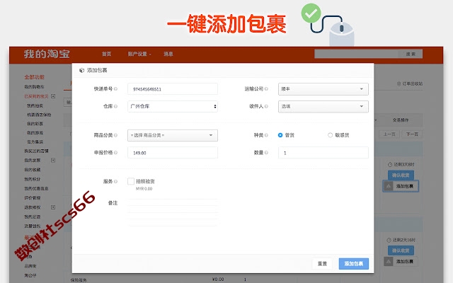Image resolution: width=453 pixels, height=283 pixels.
Task: Select the 敏感货 radio option
Action: (x=331, y=135)
